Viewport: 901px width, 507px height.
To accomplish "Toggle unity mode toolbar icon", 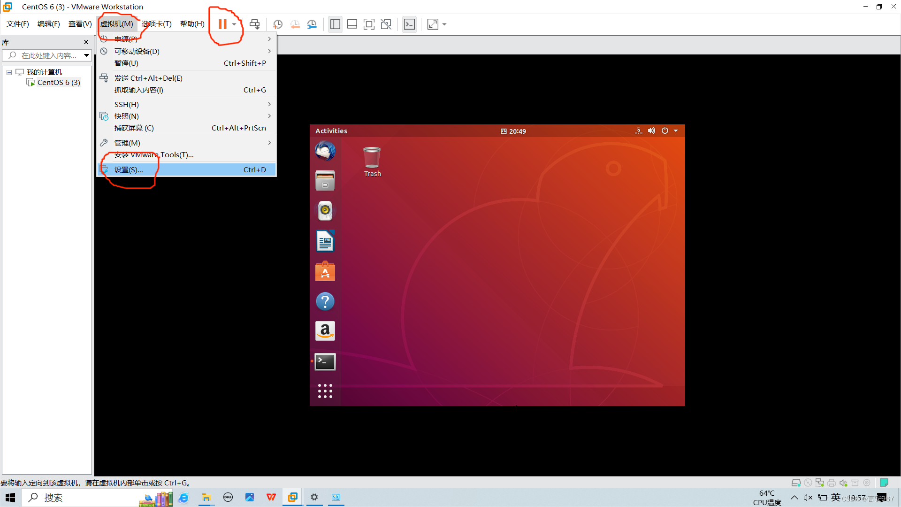I will click(x=386, y=24).
